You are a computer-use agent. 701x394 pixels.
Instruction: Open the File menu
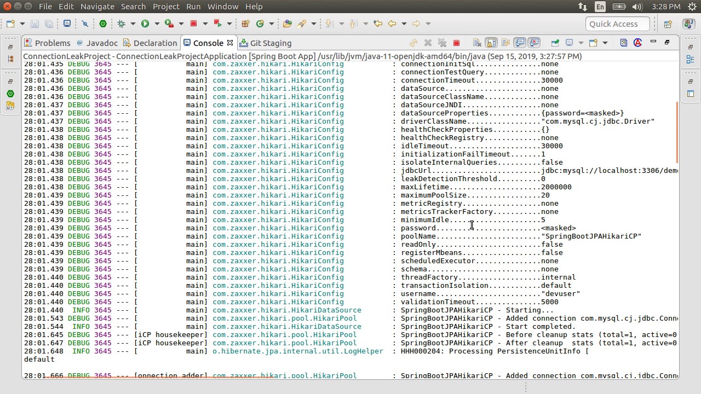point(45,7)
